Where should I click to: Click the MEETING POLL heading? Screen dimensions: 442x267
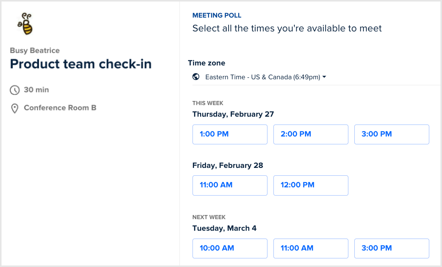[x=217, y=15]
